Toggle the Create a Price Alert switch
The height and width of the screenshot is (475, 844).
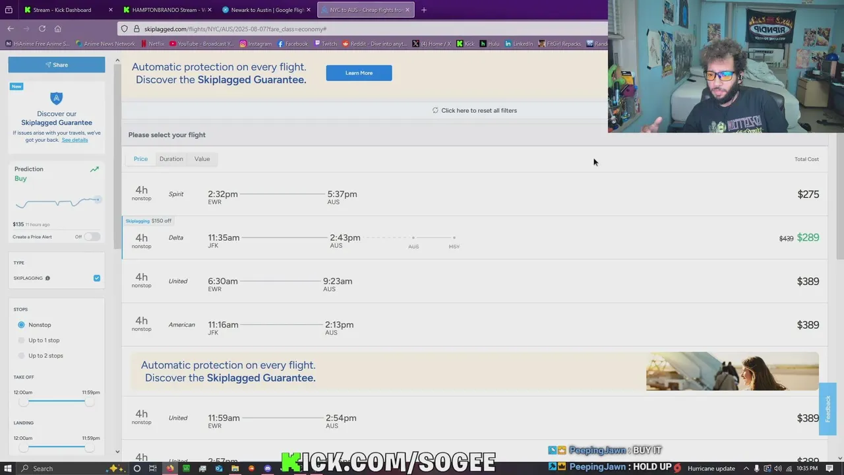92,237
